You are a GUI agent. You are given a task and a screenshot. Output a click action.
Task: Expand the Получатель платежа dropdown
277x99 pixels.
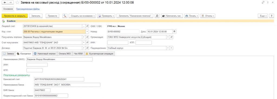pos(84,37)
